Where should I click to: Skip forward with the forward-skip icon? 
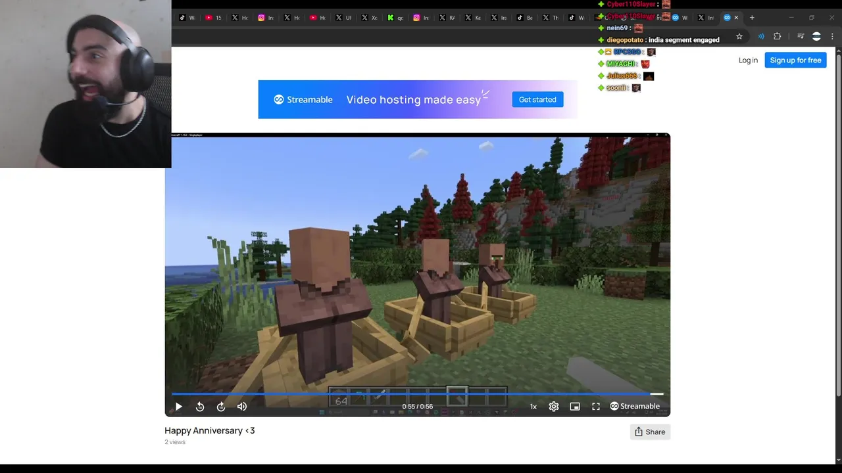point(221,407)
